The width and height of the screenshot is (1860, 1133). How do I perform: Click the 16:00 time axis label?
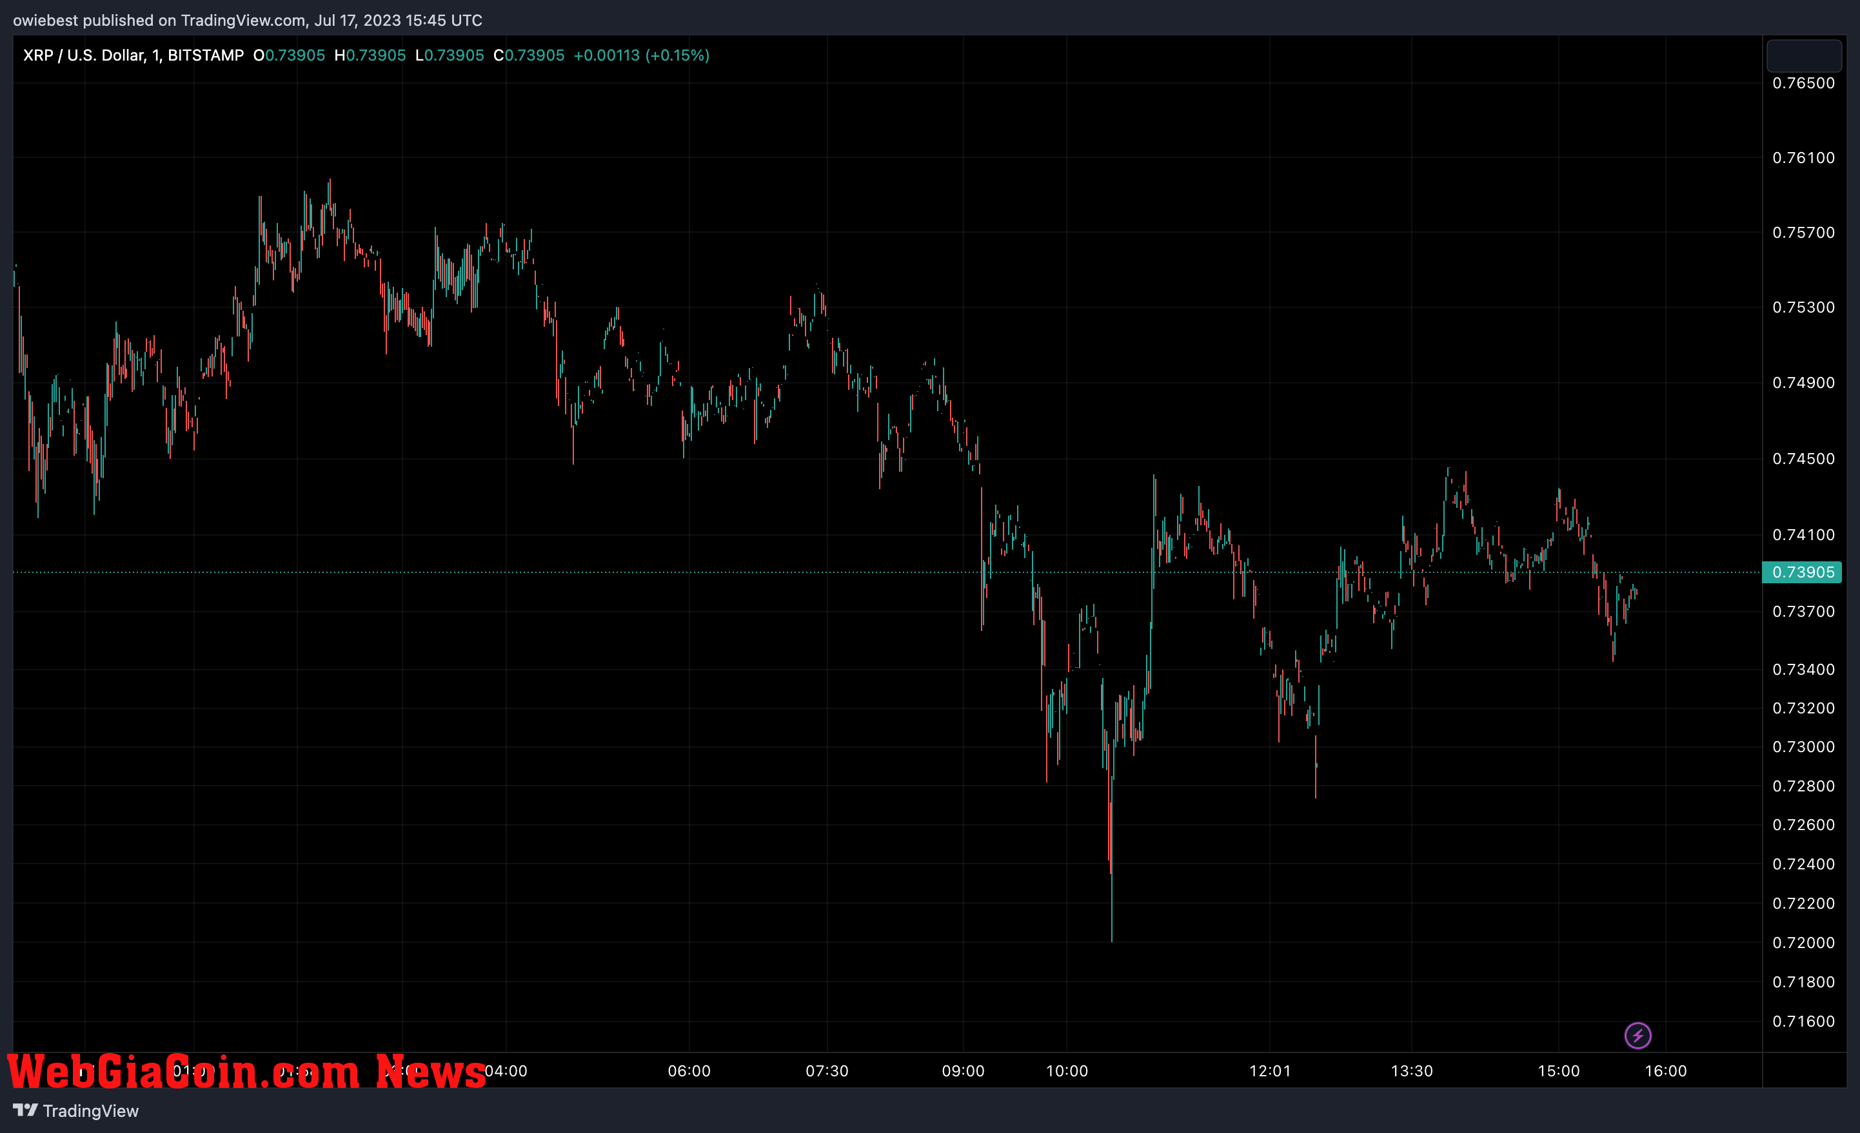[1666, 1070]
